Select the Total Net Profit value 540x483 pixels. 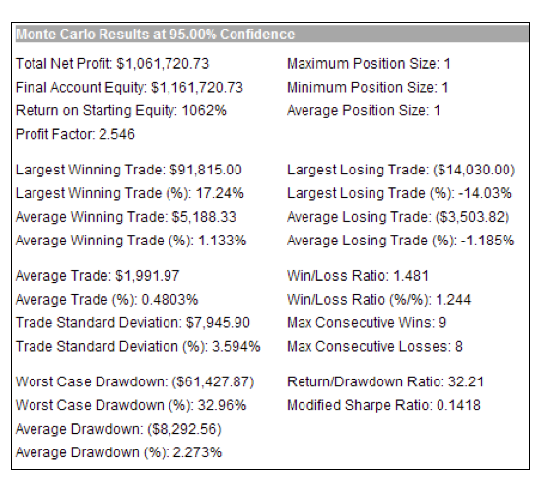tap(163, 64)
